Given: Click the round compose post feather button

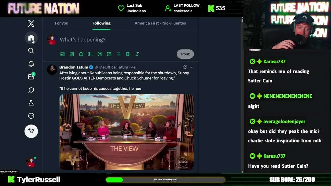Looking at the screenshot, I should (x=31, y=131).
